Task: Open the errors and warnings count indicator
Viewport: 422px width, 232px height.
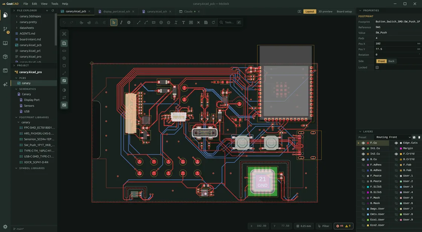Action: point(343,226)
